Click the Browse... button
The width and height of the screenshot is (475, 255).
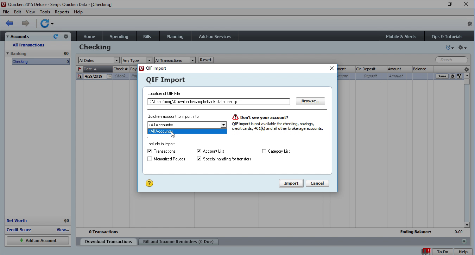(310, 101)
